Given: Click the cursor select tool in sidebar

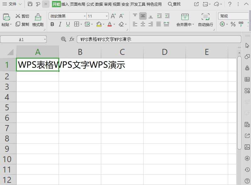Looking at the screenshot, I should pos(247,45).
